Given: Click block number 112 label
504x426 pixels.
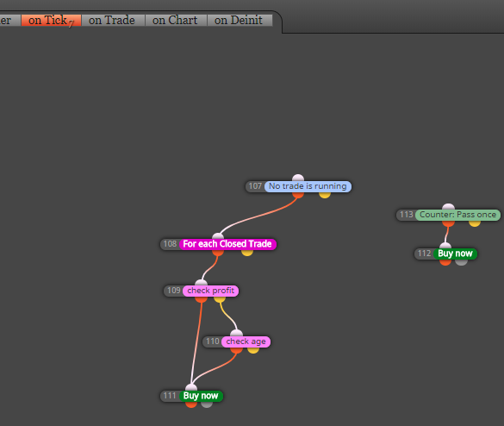Looking at the screenshot, I should [x=424, y=254].
